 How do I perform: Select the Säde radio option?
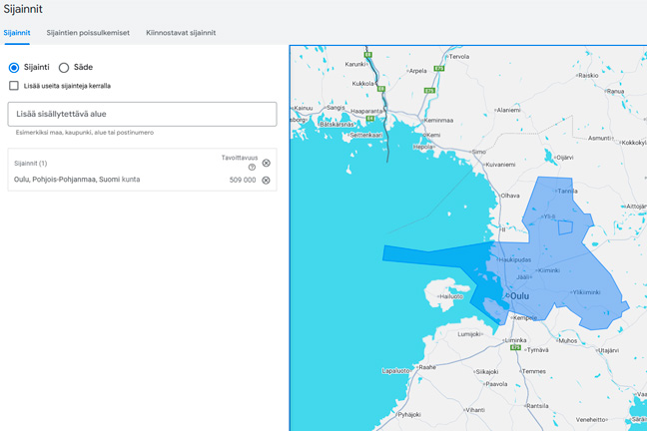[x=64, y=68]
